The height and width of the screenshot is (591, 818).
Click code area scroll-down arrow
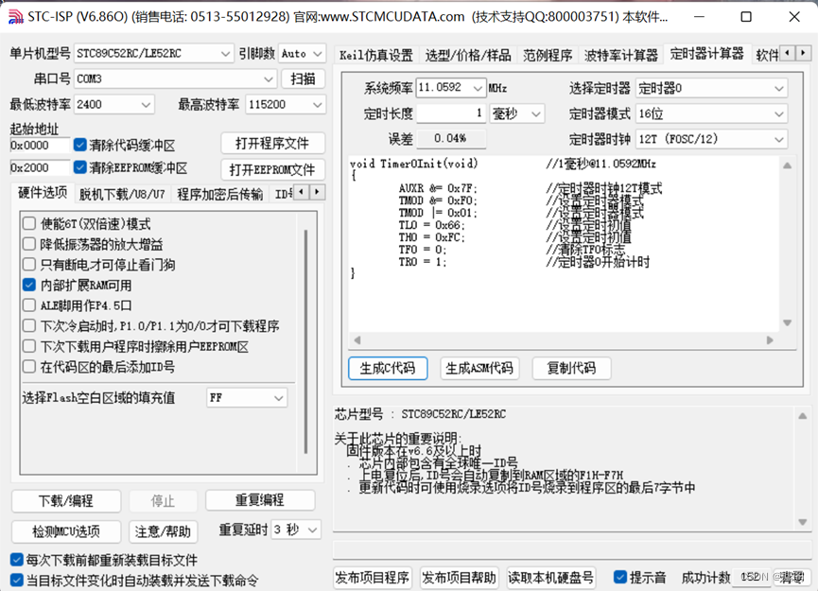point(787,322)
